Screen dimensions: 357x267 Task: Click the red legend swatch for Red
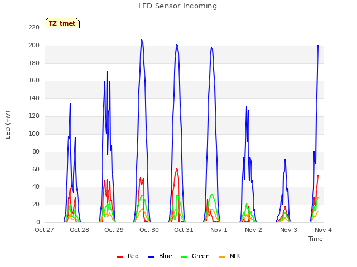(x=119, y=257)
